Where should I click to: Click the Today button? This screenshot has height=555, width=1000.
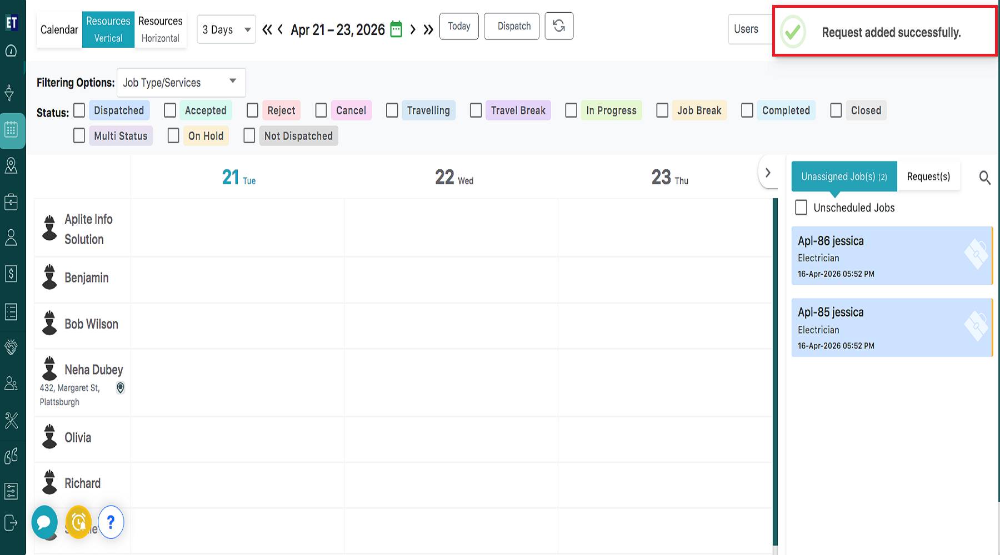(x=459, y=26)
